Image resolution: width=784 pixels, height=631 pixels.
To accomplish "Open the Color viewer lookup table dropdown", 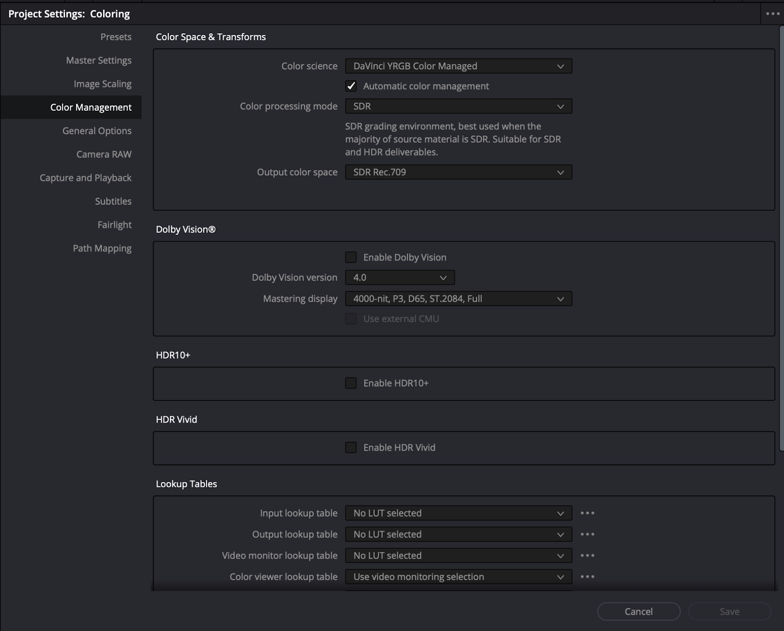I will click(x=459, y=577).
